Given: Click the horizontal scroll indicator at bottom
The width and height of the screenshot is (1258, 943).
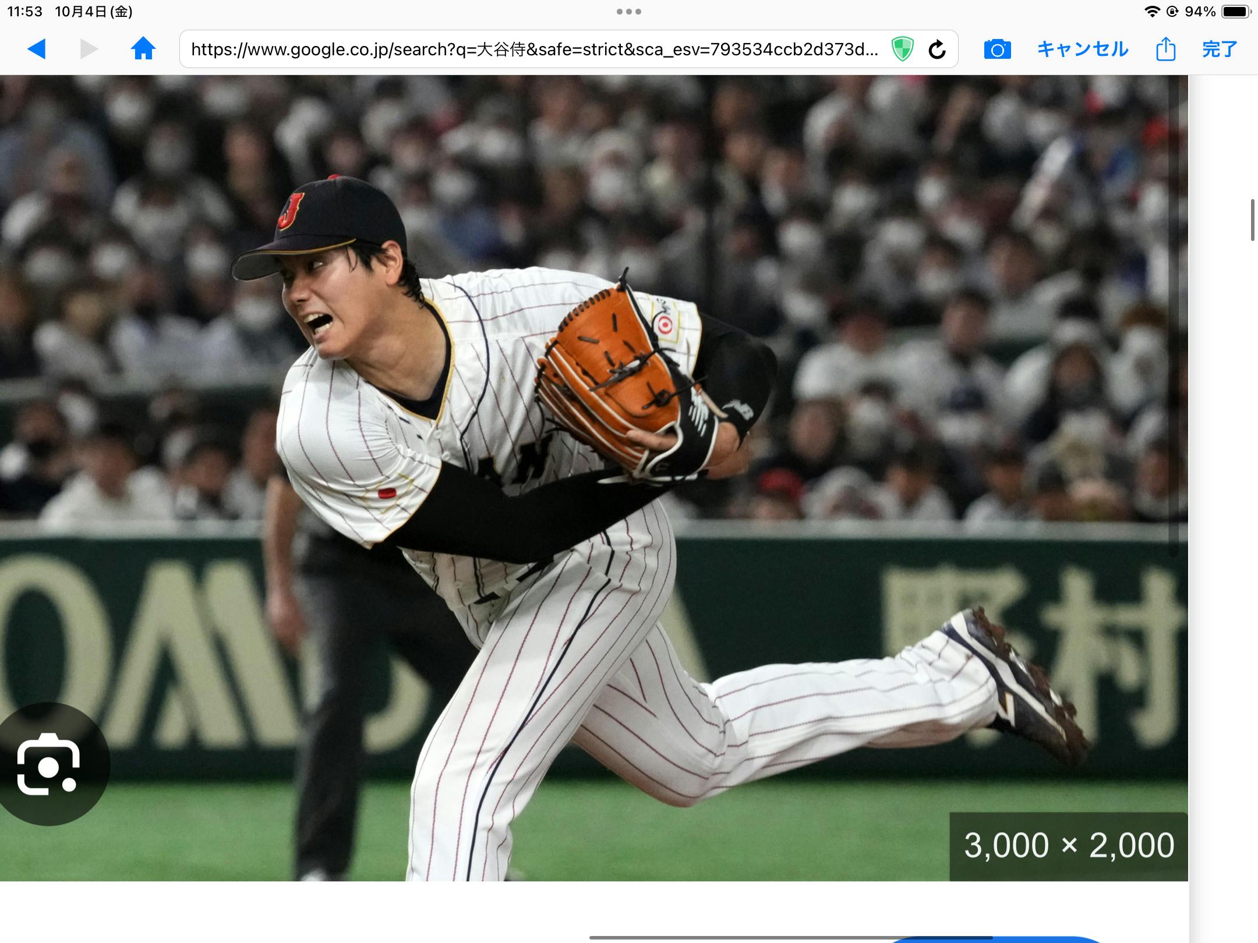Looking at the screenshot, I should (790, 937).
